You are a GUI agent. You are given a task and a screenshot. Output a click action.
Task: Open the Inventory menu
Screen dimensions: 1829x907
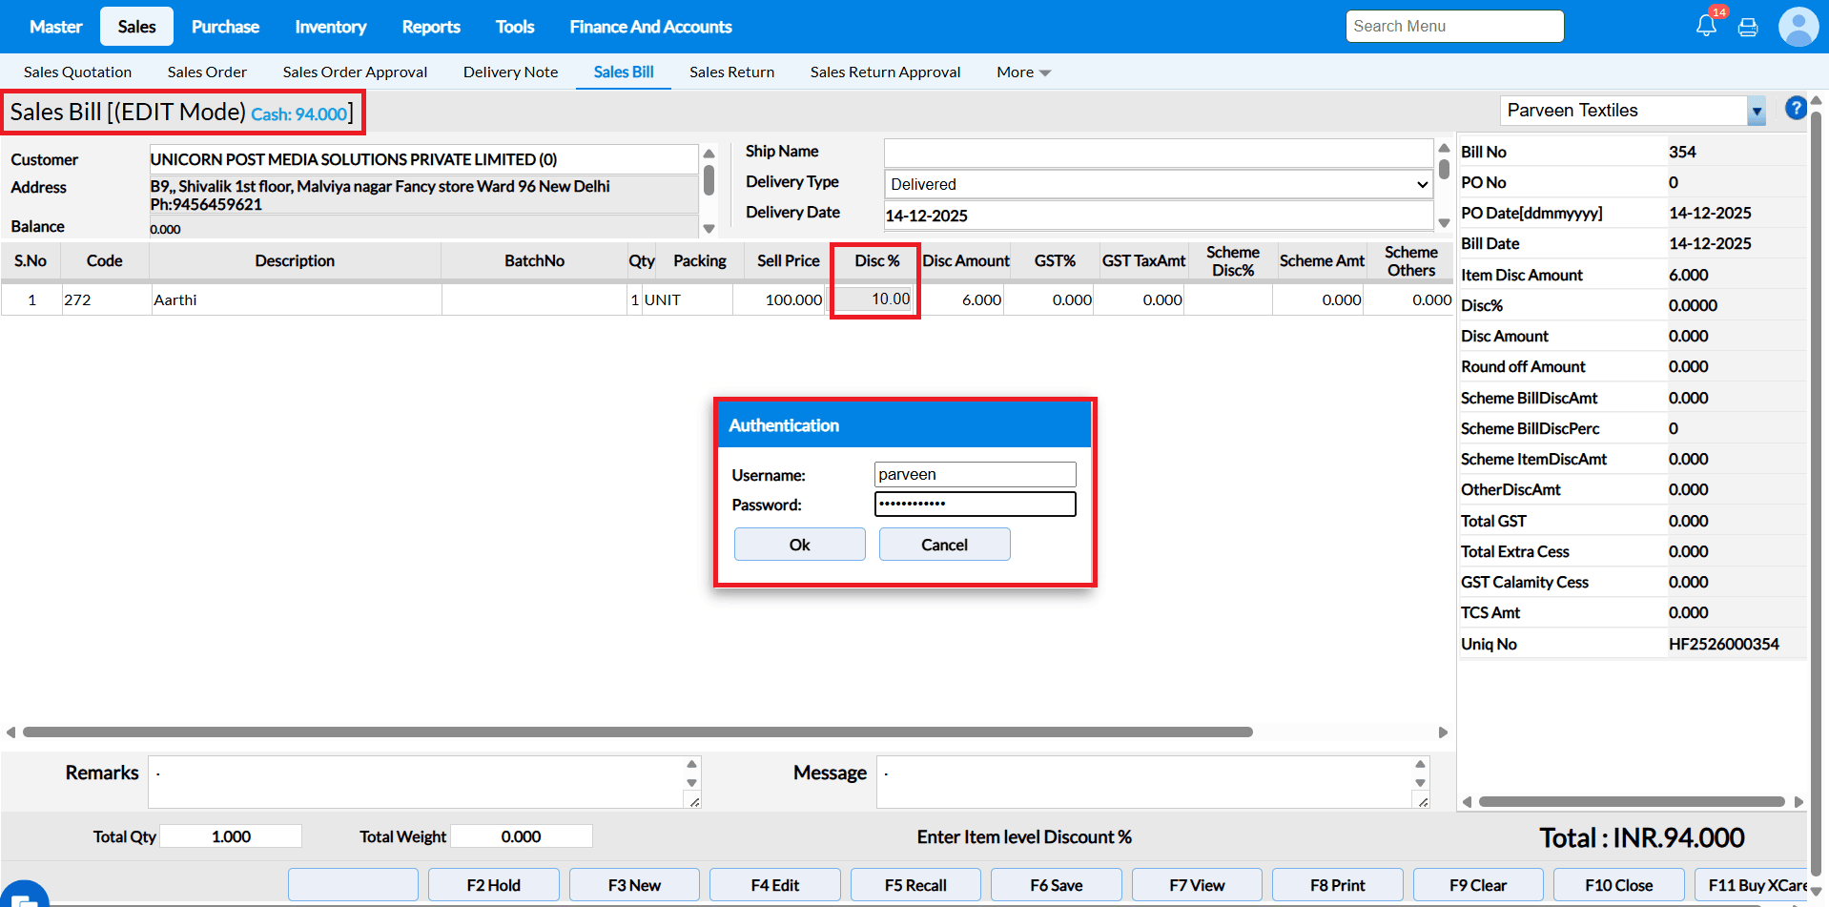(330, 27)
